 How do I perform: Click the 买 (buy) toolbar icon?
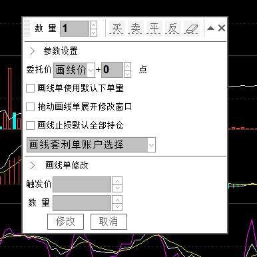(117, 29)
